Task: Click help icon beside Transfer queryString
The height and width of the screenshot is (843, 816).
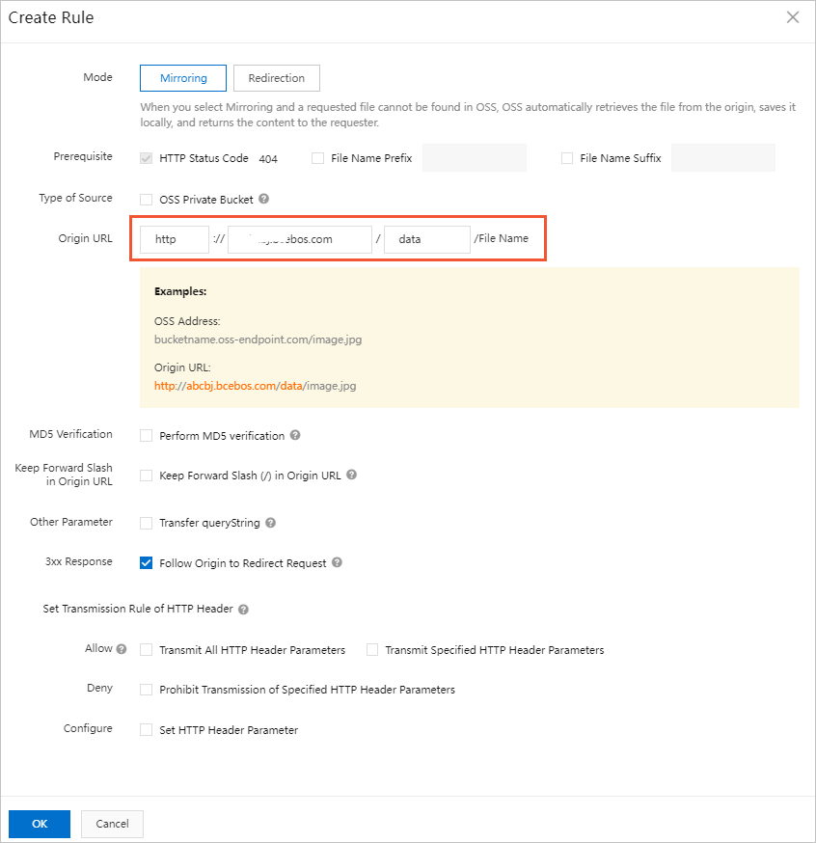Action: [271, 523]
